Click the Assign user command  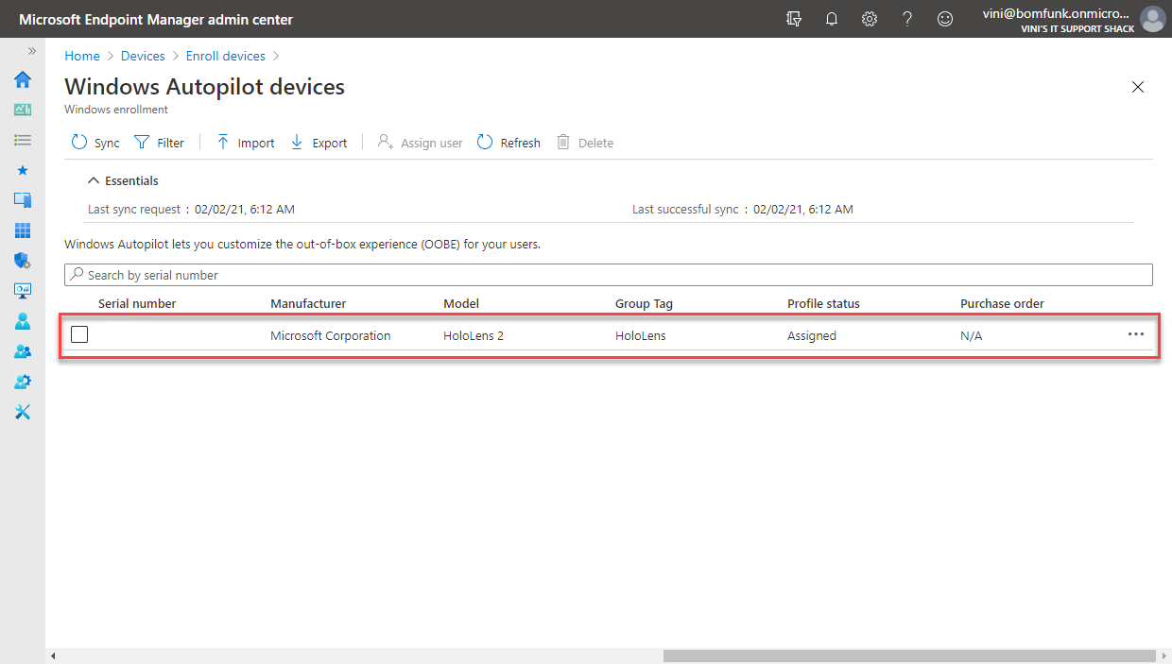(420, 143)
